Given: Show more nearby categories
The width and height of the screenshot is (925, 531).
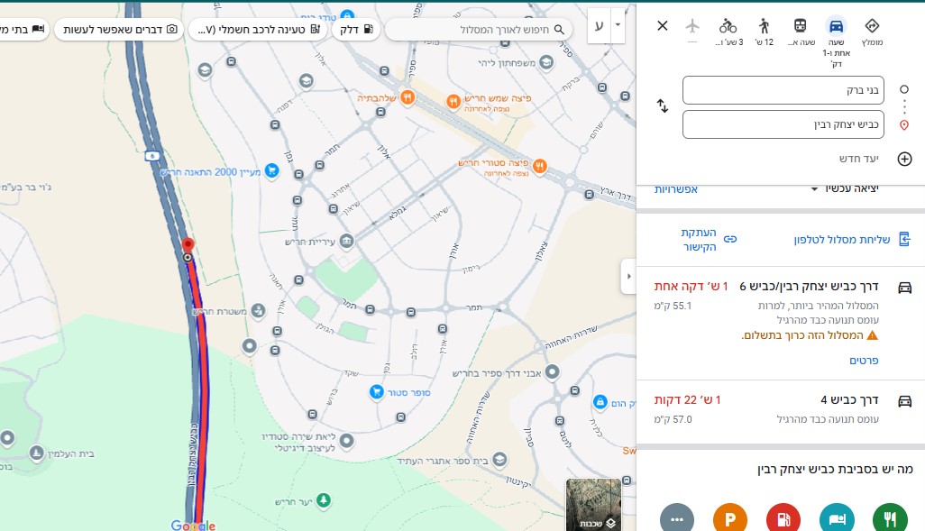Looking at the screenshot, I should point(677,519).
